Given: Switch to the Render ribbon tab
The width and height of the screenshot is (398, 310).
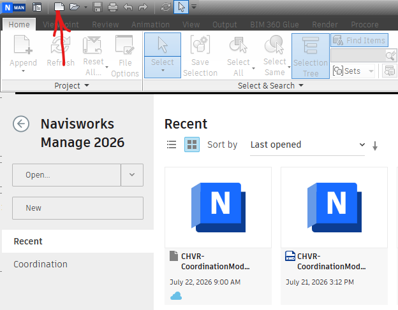Looking at the screenshot, I should pyautogui.click(x=325, y=25).
